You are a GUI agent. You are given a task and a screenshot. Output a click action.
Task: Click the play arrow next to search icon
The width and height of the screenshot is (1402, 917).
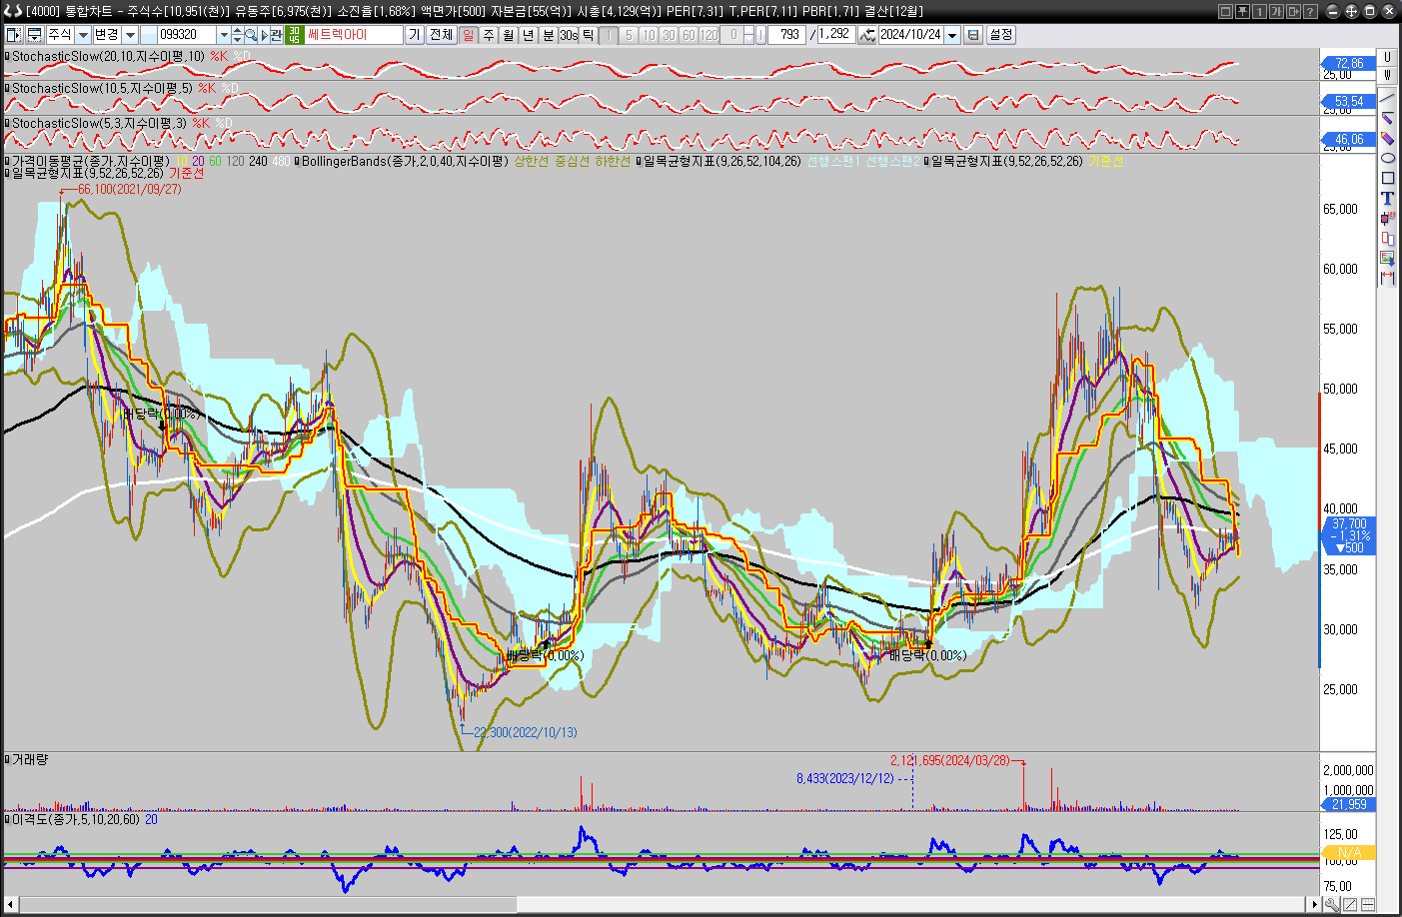coord(264,35)
